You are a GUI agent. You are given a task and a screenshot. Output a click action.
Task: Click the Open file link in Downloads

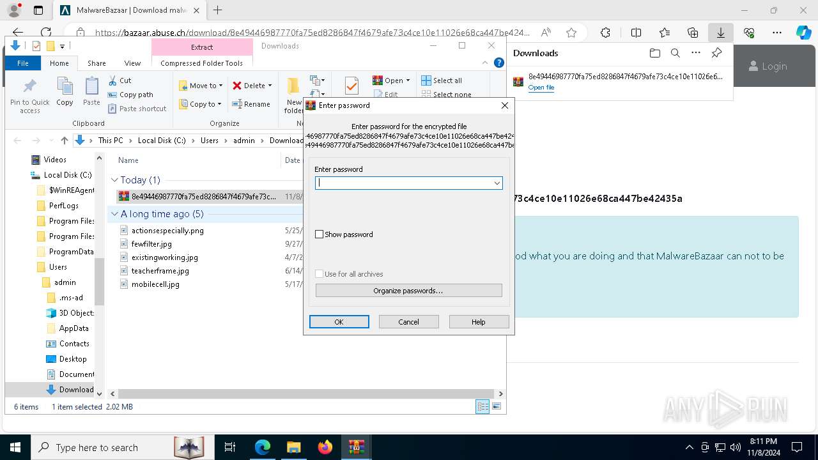click(x=541, y=88)
